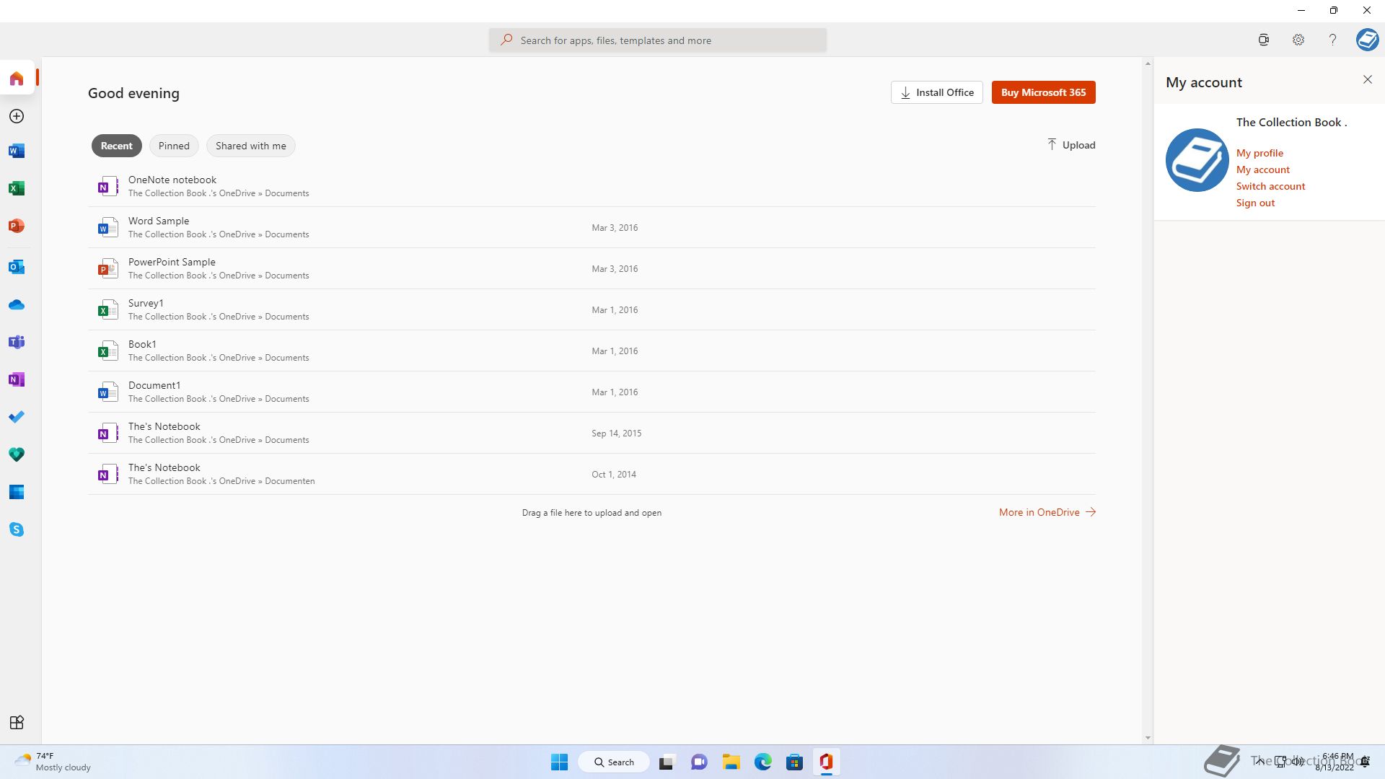Click the Excel file icon beside Survey1
Image resolution: width=1385 pixels, height=779 pixels.
click(x=107, y=309)
